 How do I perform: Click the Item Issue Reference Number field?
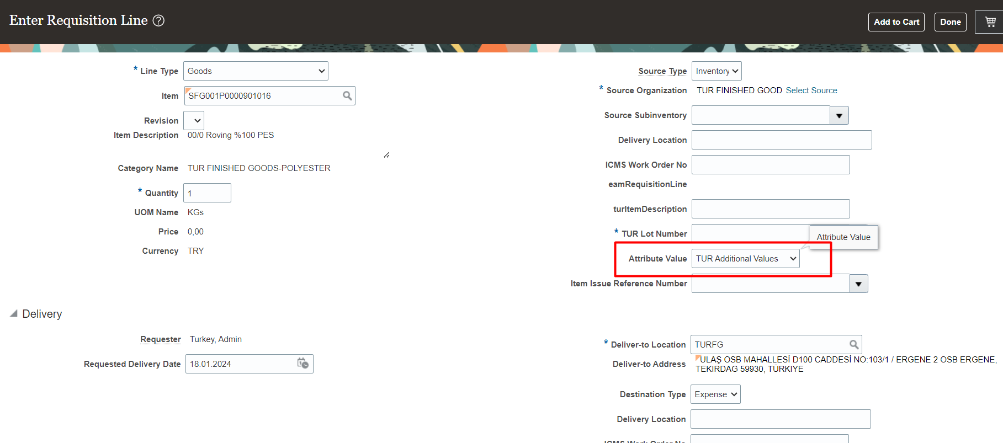(771, 284)
